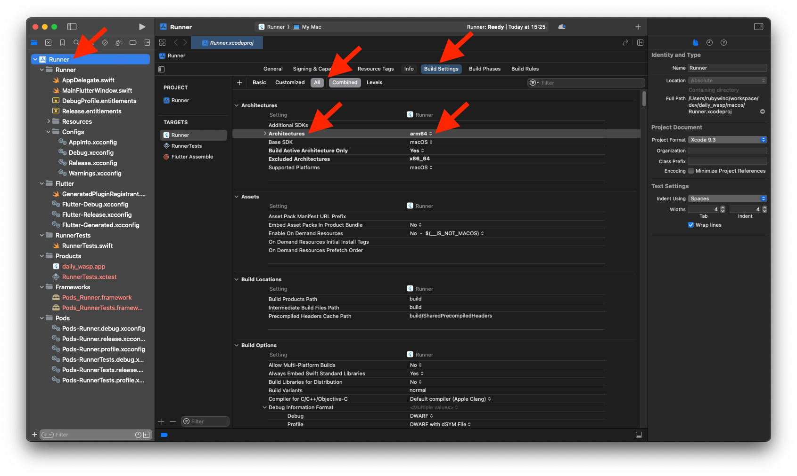Screen dimensions: 797x476
Task: Hide the project and targets list
Action: coord(162,69)
